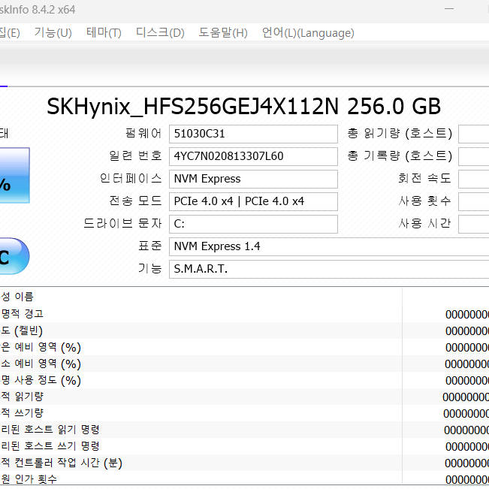Click the 표준 label
The width and height of the screenshot is (489, 489).
[150, 246]
